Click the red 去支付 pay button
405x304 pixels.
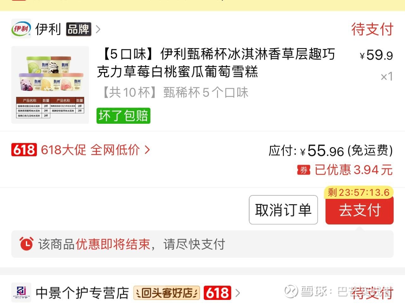coord(360,211)
